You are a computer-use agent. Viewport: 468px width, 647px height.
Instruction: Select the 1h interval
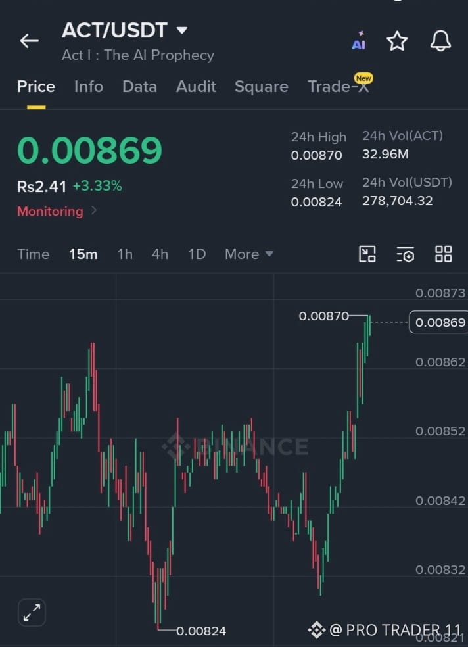point(125,254)
